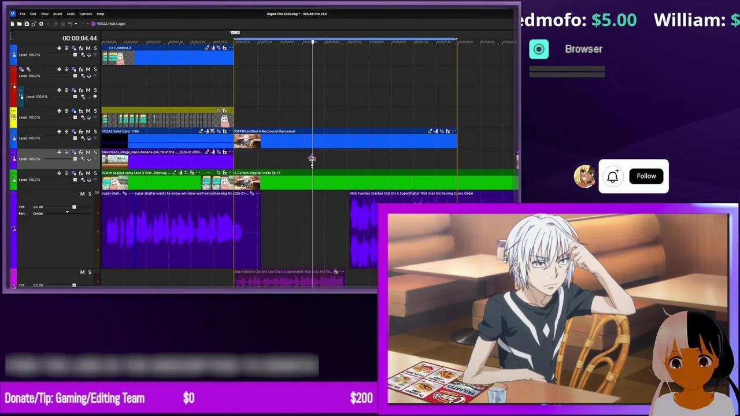Open Project Properties gear icon
Screen dimensions: 740x416
pyautogui.click(x=41, y=24)
